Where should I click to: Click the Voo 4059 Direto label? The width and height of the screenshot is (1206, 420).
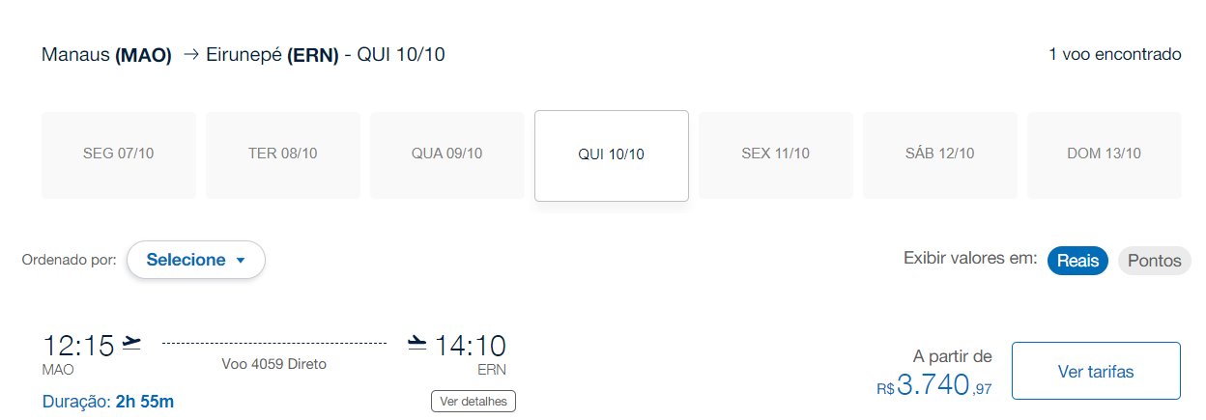274,364
